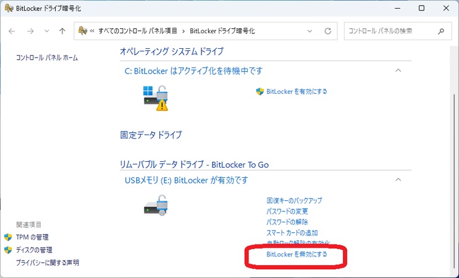The image size is (459, 278).
Task: Click the USB drive unlocked icon
Action: [156, 206]
